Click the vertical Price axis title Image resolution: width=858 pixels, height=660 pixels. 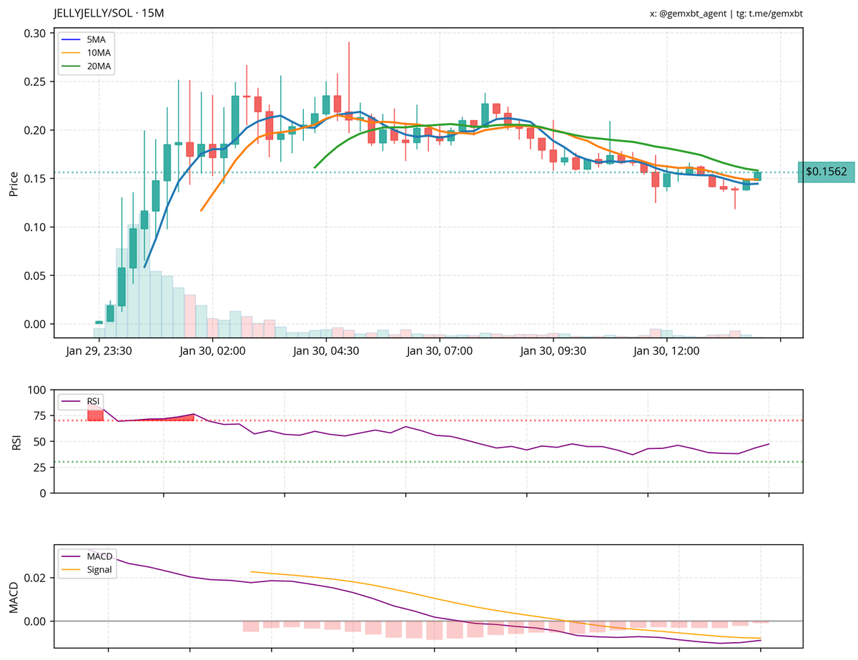pyautogui.click(x=14, y=182)
